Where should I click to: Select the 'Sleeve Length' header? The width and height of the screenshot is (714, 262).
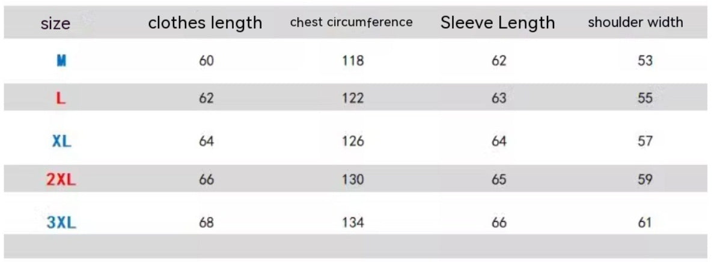tap(498, 23)
